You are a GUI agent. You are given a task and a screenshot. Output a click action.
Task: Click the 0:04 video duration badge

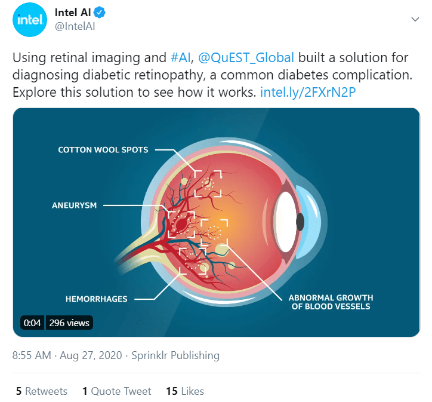tap(32, 323)
